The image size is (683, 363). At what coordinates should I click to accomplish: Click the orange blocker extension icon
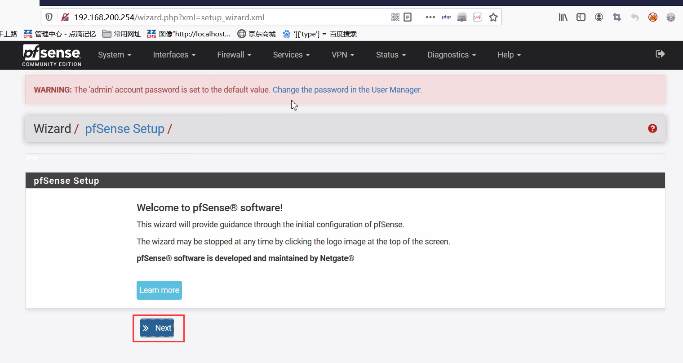(x=653, y=17)
